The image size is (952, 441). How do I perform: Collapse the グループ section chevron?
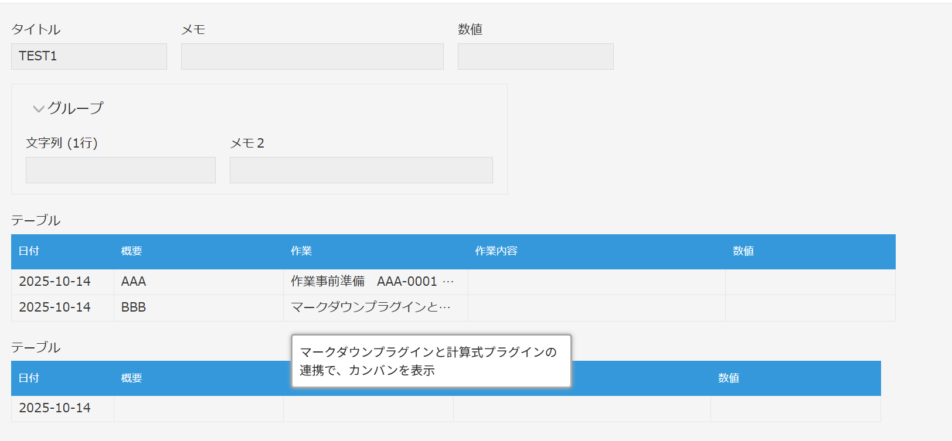pyautogui.click(x=39, y=109)
